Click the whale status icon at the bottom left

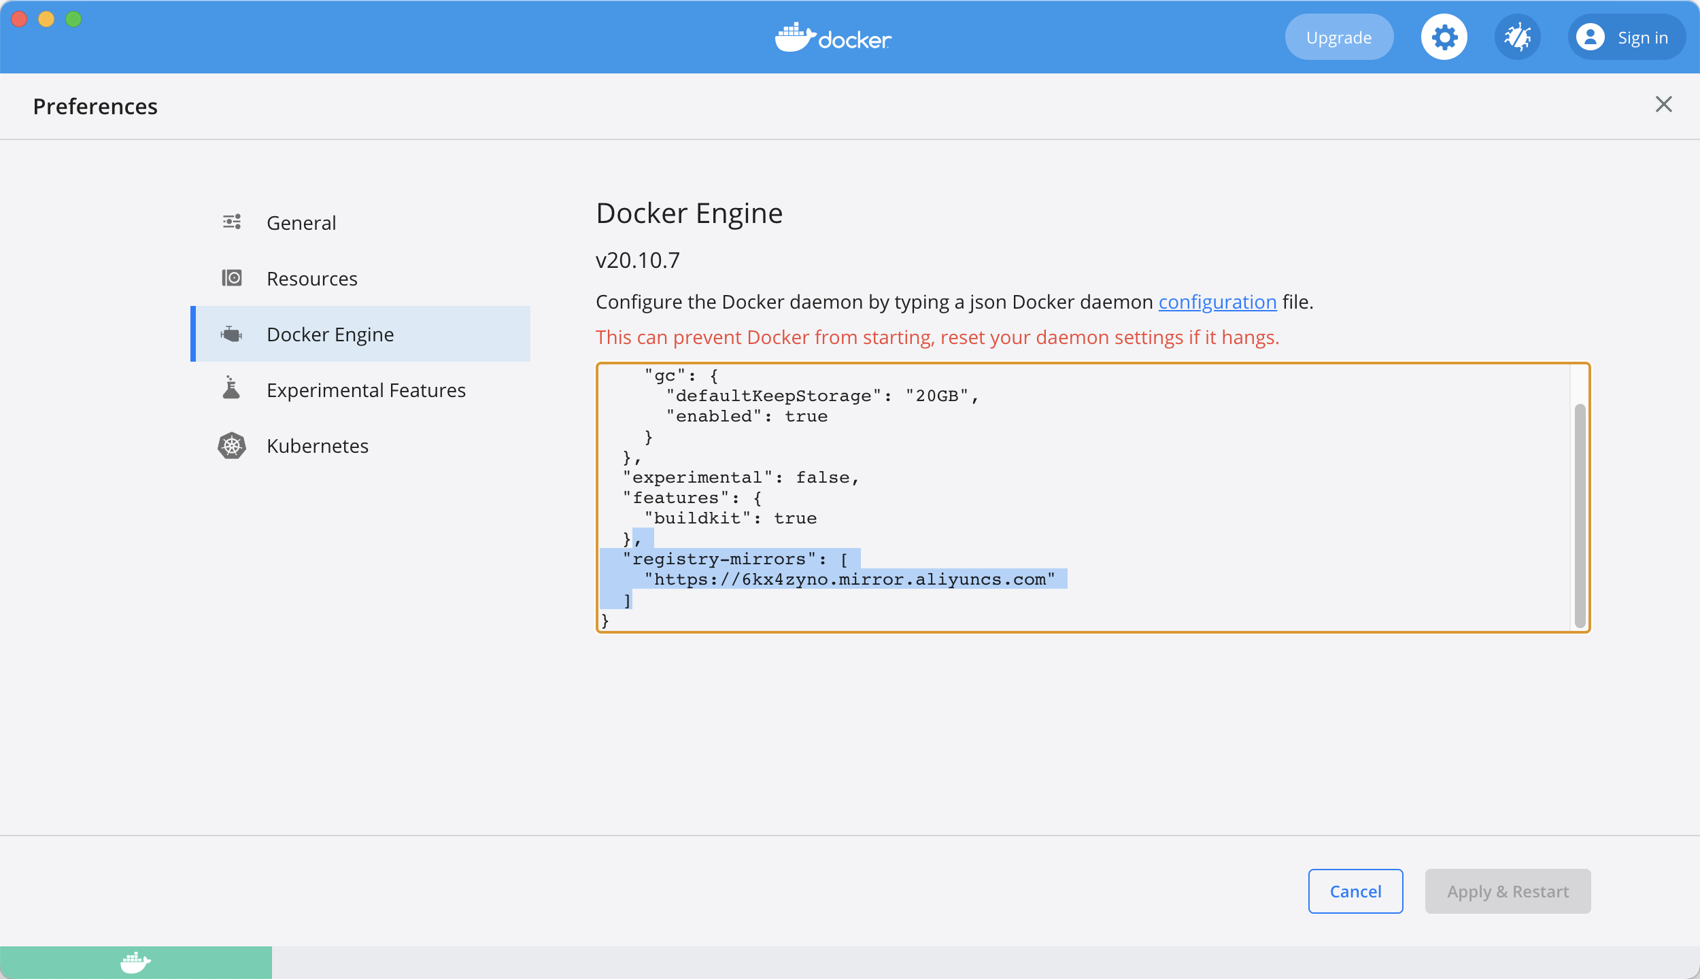click(x=135, y=962)
